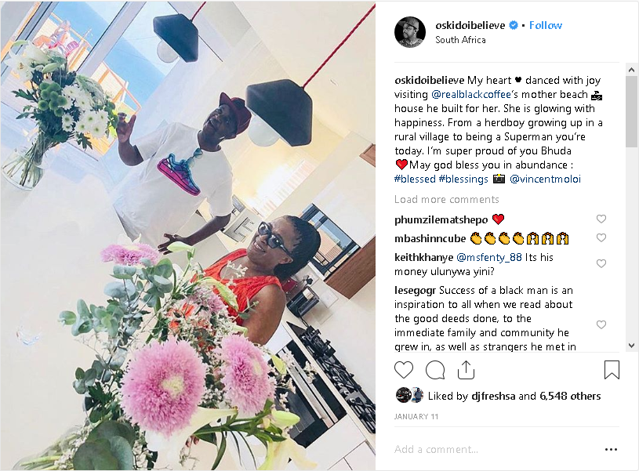Like the phumzilematshepo comment
The height and width of the screenshot is (471, 639).
tap(601, 219)
